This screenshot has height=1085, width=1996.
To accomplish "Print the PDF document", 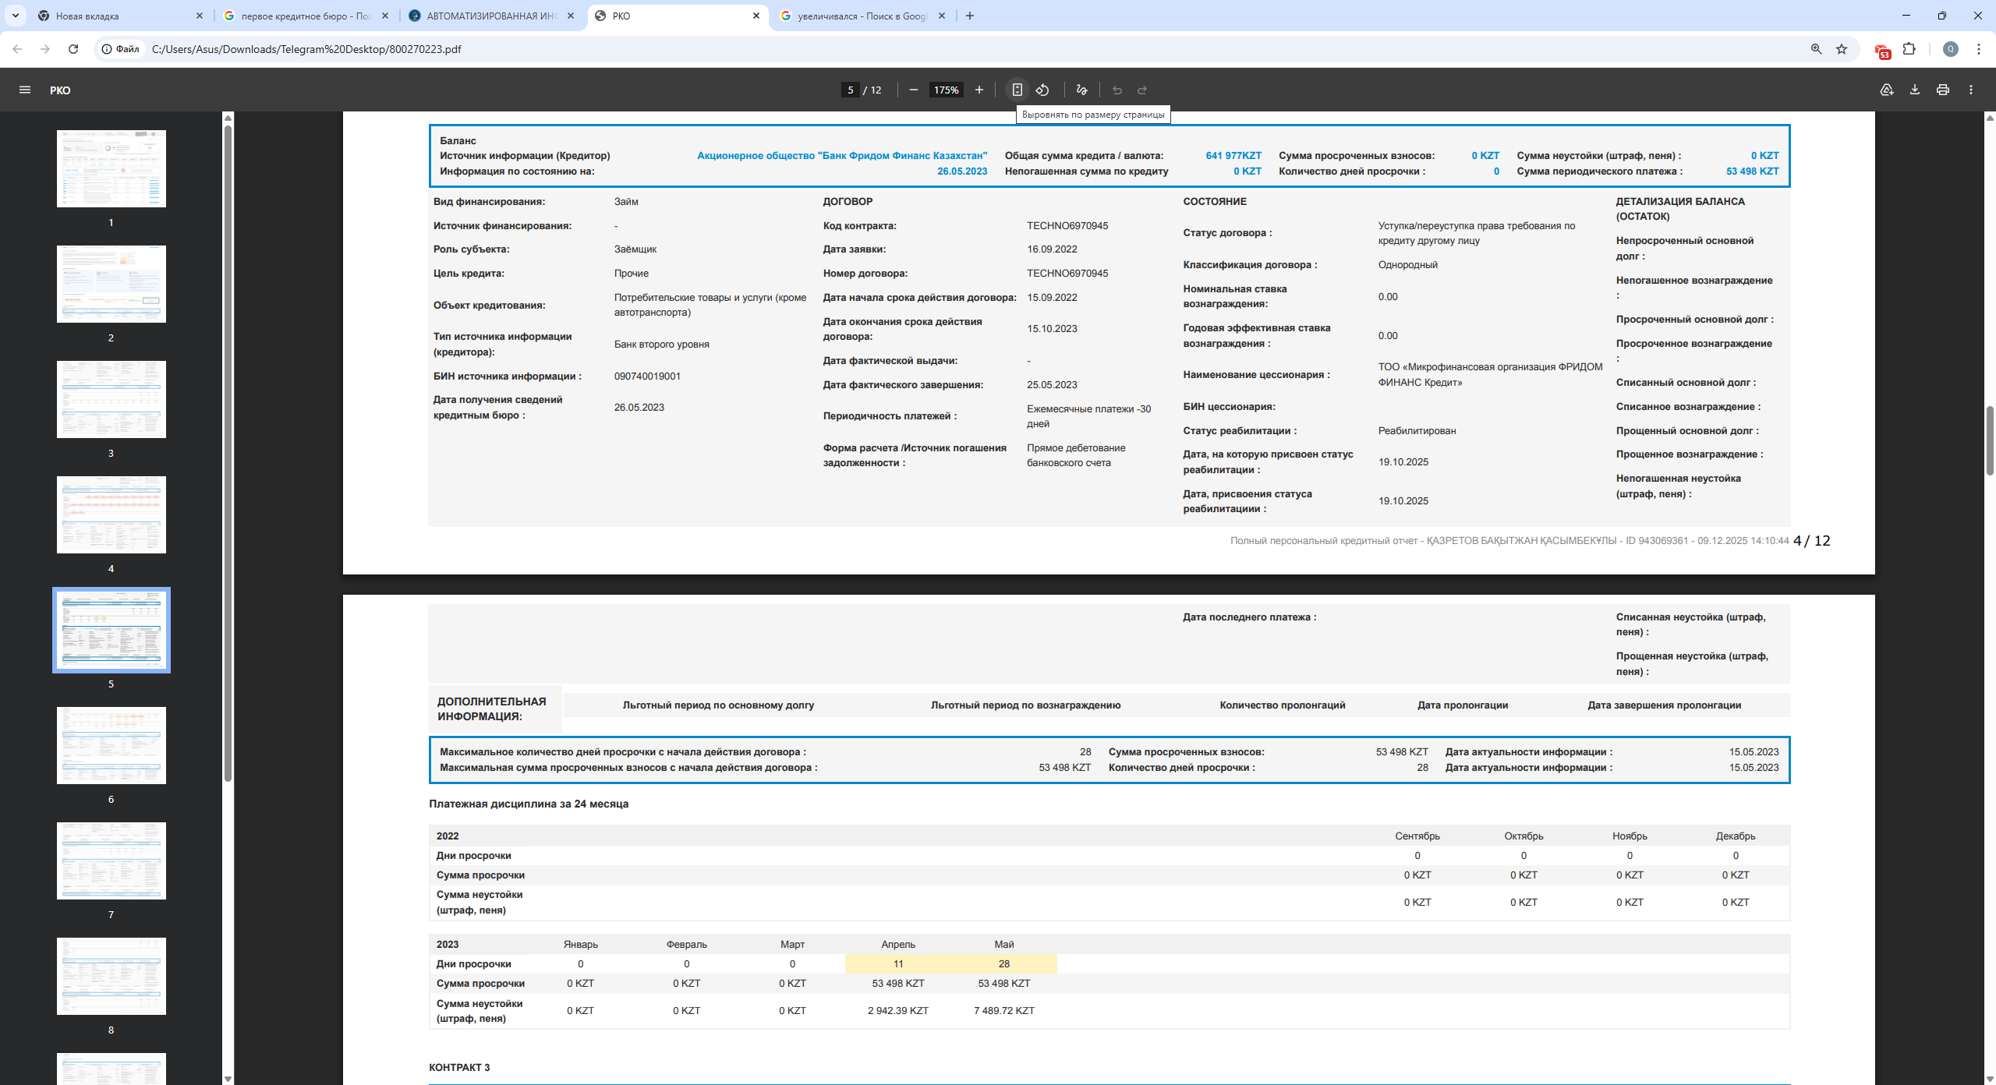I will (1942, 90).
